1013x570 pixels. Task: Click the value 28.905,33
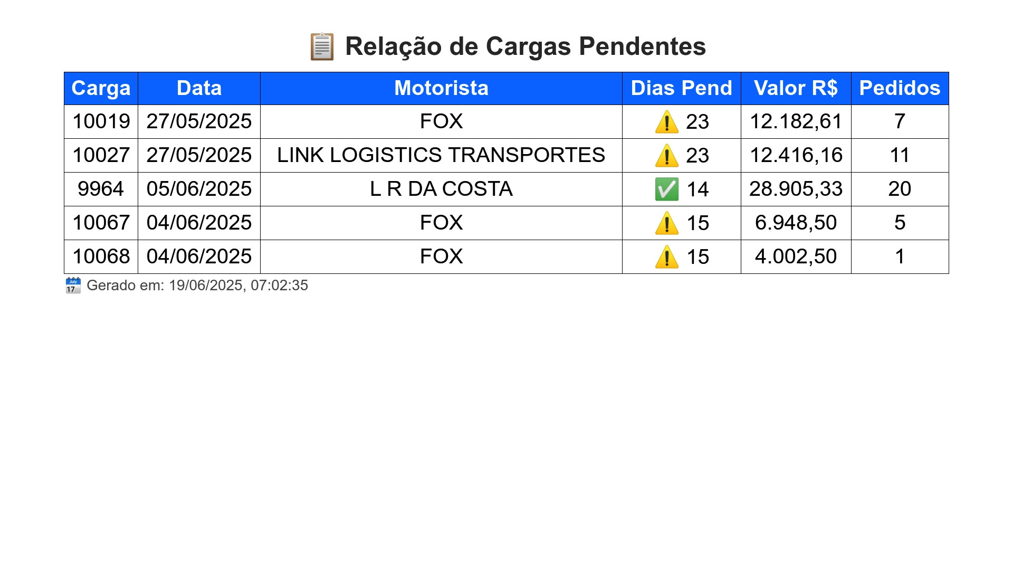(796, 189)
